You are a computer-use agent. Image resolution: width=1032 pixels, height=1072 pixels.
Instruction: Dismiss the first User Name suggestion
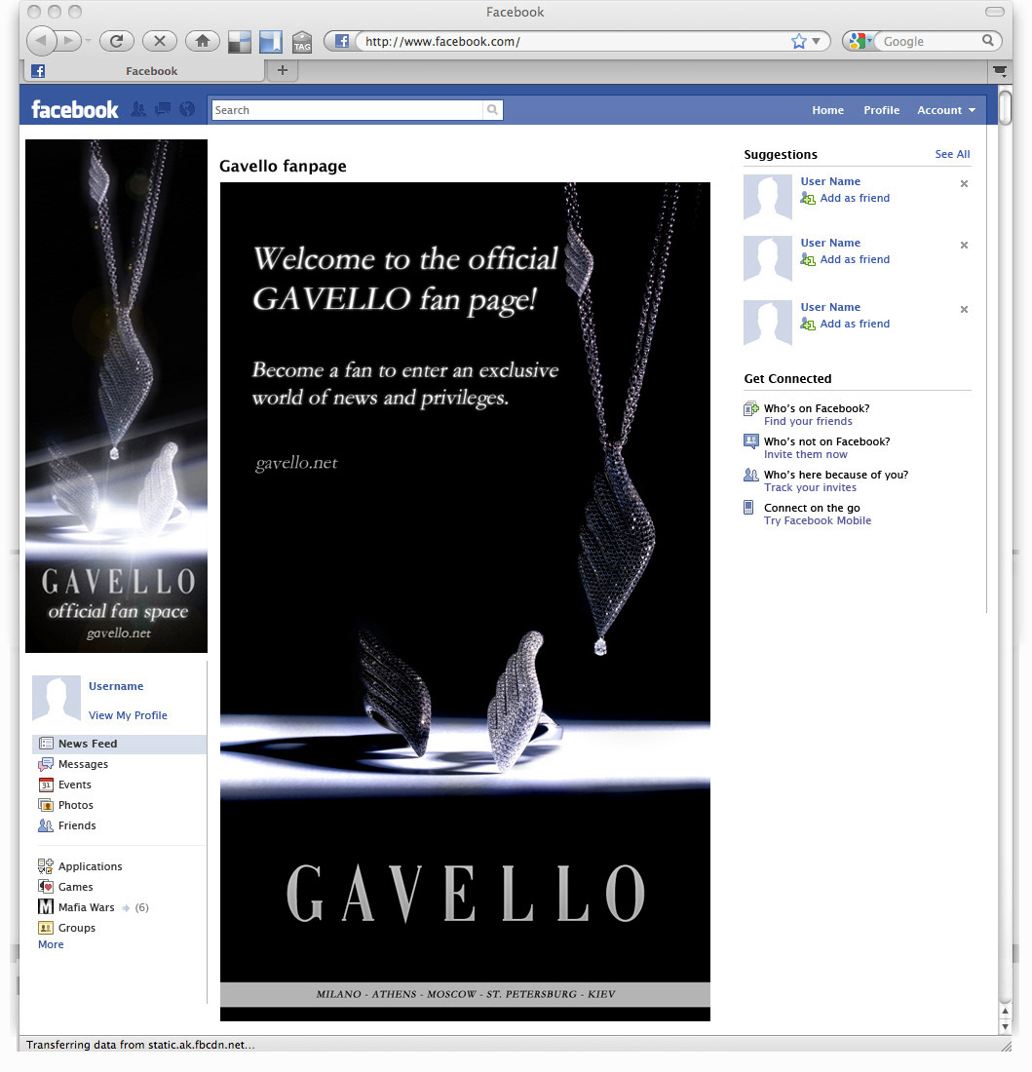(964, 183)
